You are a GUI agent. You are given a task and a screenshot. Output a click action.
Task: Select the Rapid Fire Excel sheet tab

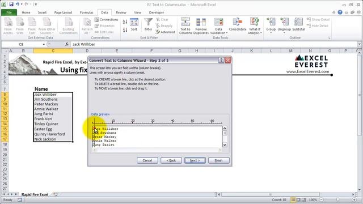pyautogui.click(x=35, y=194)
